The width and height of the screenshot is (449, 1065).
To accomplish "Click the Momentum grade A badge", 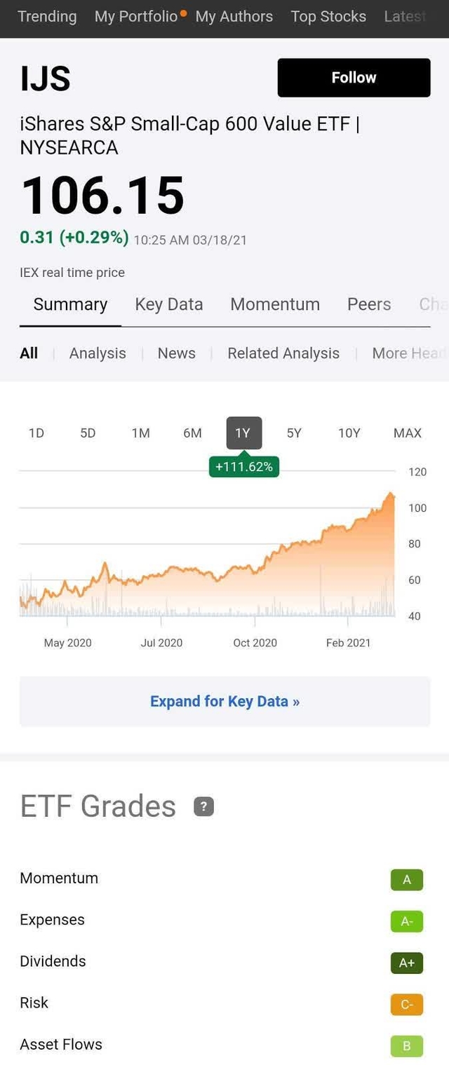I will pos(407,879).
